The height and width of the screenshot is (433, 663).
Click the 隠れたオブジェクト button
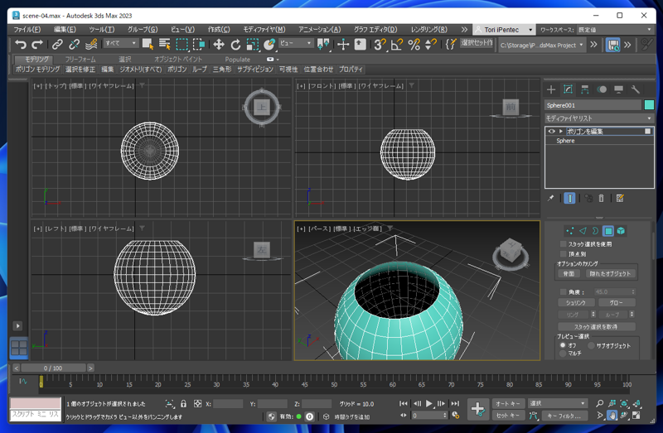tap(610, 274)
